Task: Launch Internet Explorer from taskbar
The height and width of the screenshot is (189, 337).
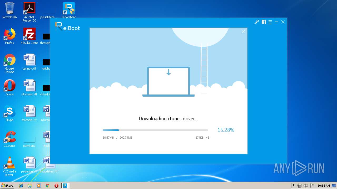Action: point(21,186)
